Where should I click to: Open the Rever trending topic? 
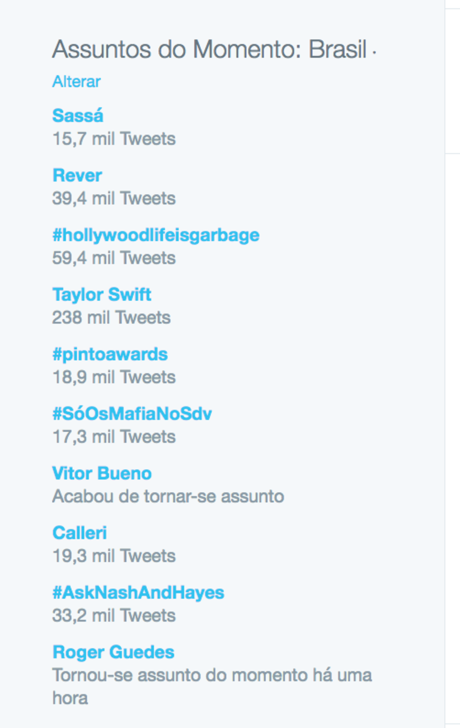tap(77, 175)
